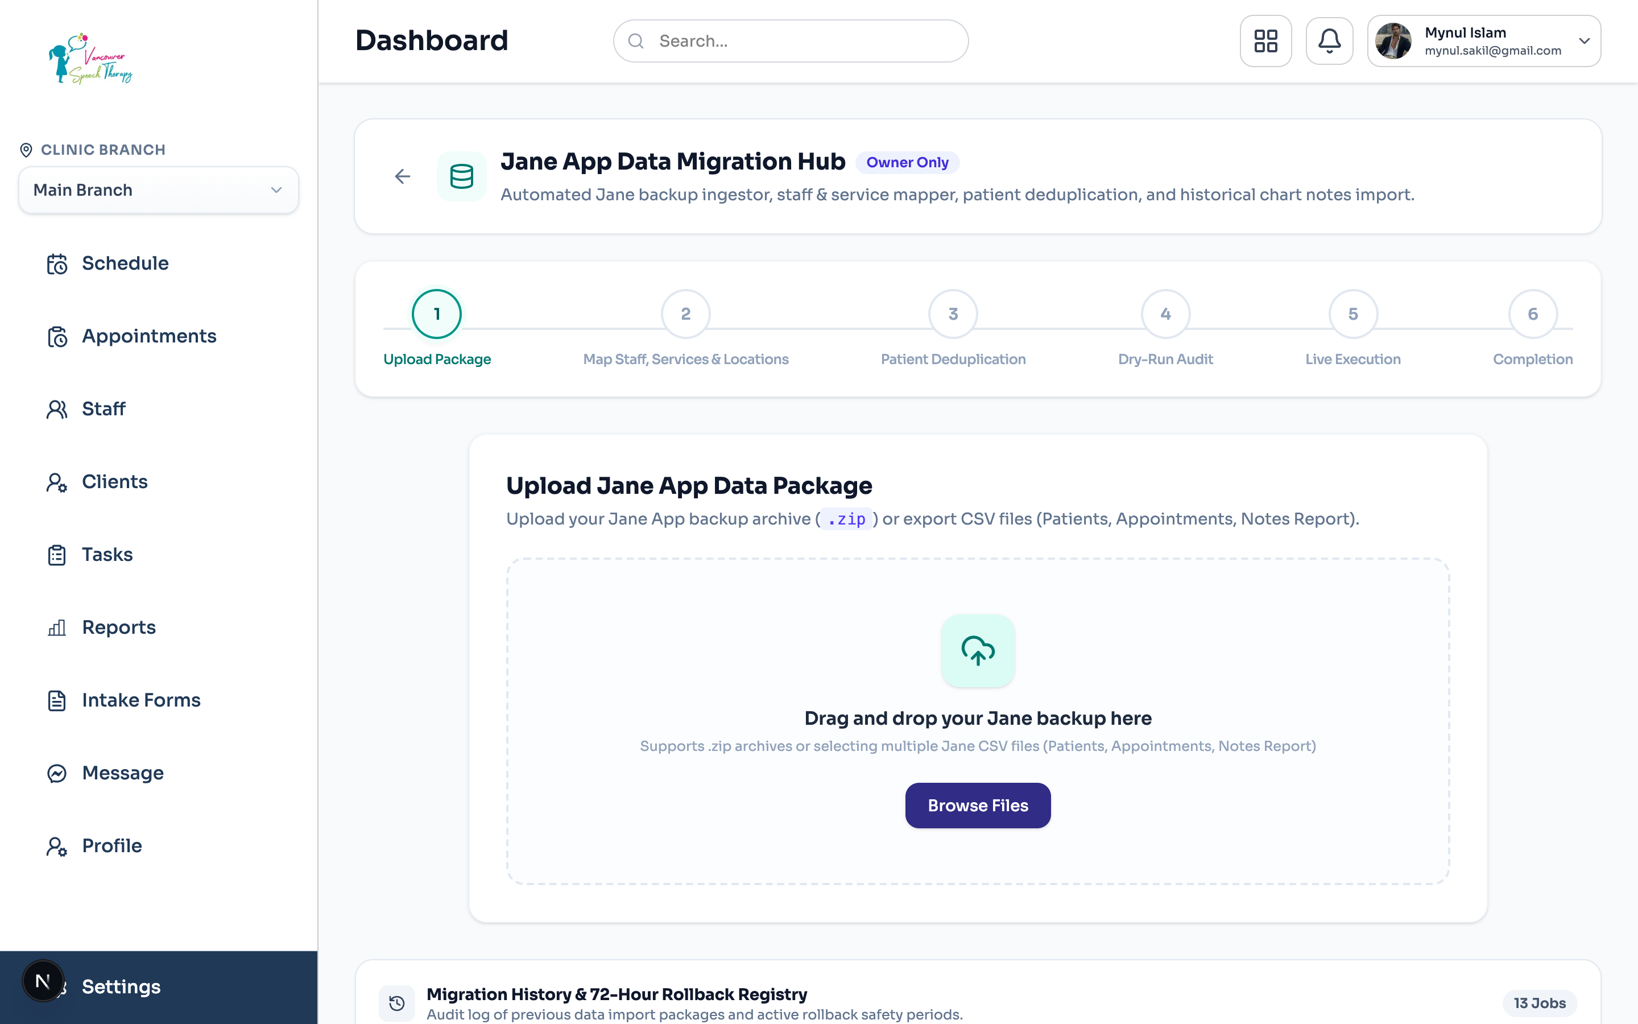The height and width of the screenshot is (1024, 1638).
Task: Click 'Drag and drop your Jane backup here'
Action: 977,719
